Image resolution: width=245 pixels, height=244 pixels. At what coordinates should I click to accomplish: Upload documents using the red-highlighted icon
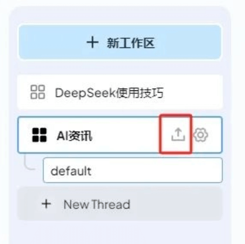[178, 134]
